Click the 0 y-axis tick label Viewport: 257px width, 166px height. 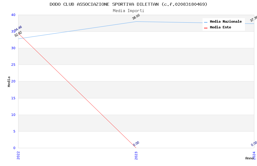(15, 148)
